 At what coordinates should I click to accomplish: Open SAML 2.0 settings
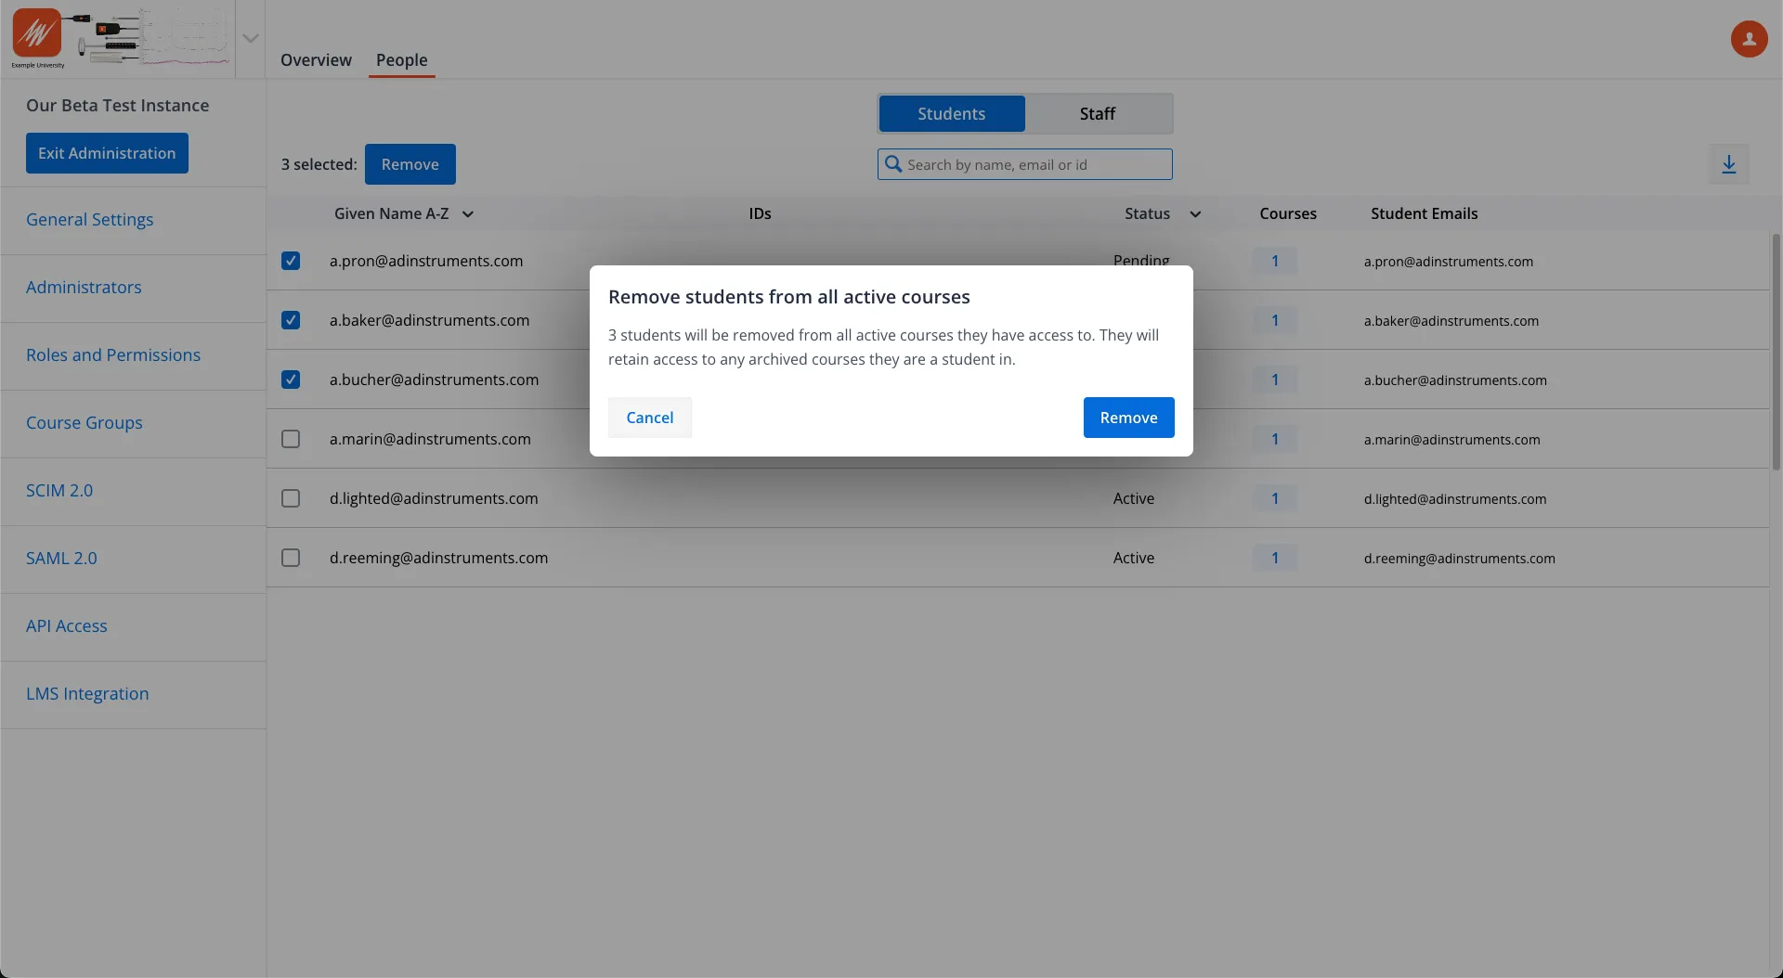[61, 559]
